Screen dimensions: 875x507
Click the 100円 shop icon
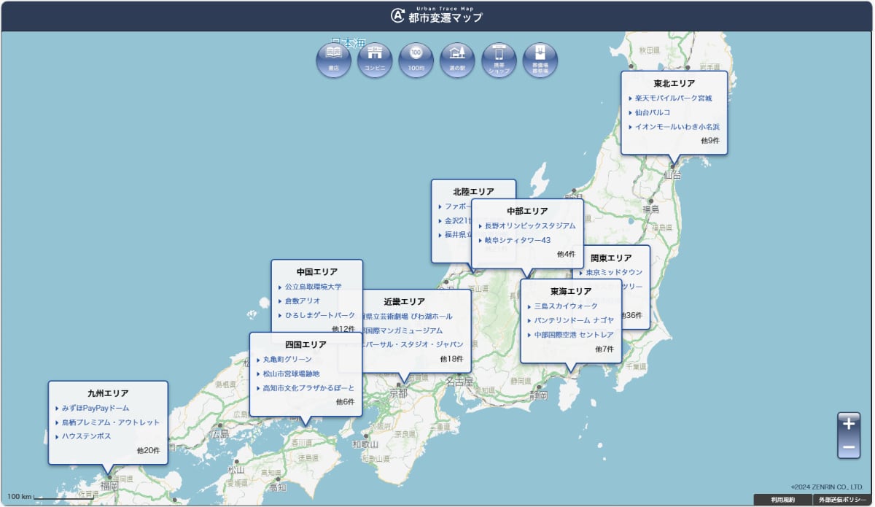416,59
